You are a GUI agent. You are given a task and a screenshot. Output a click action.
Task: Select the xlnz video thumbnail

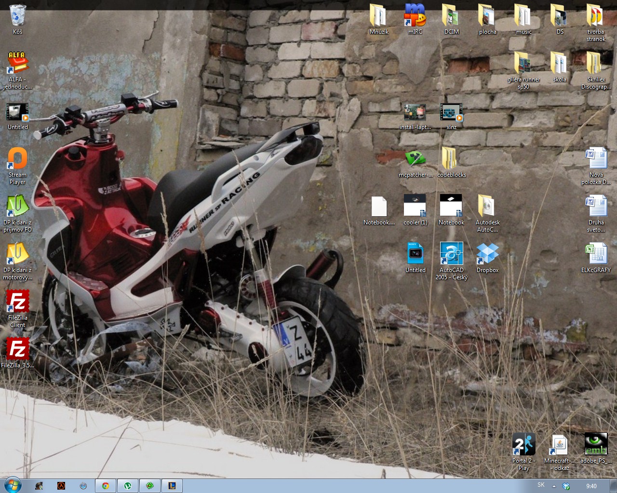pyautogui.click(x=451, y=112)
